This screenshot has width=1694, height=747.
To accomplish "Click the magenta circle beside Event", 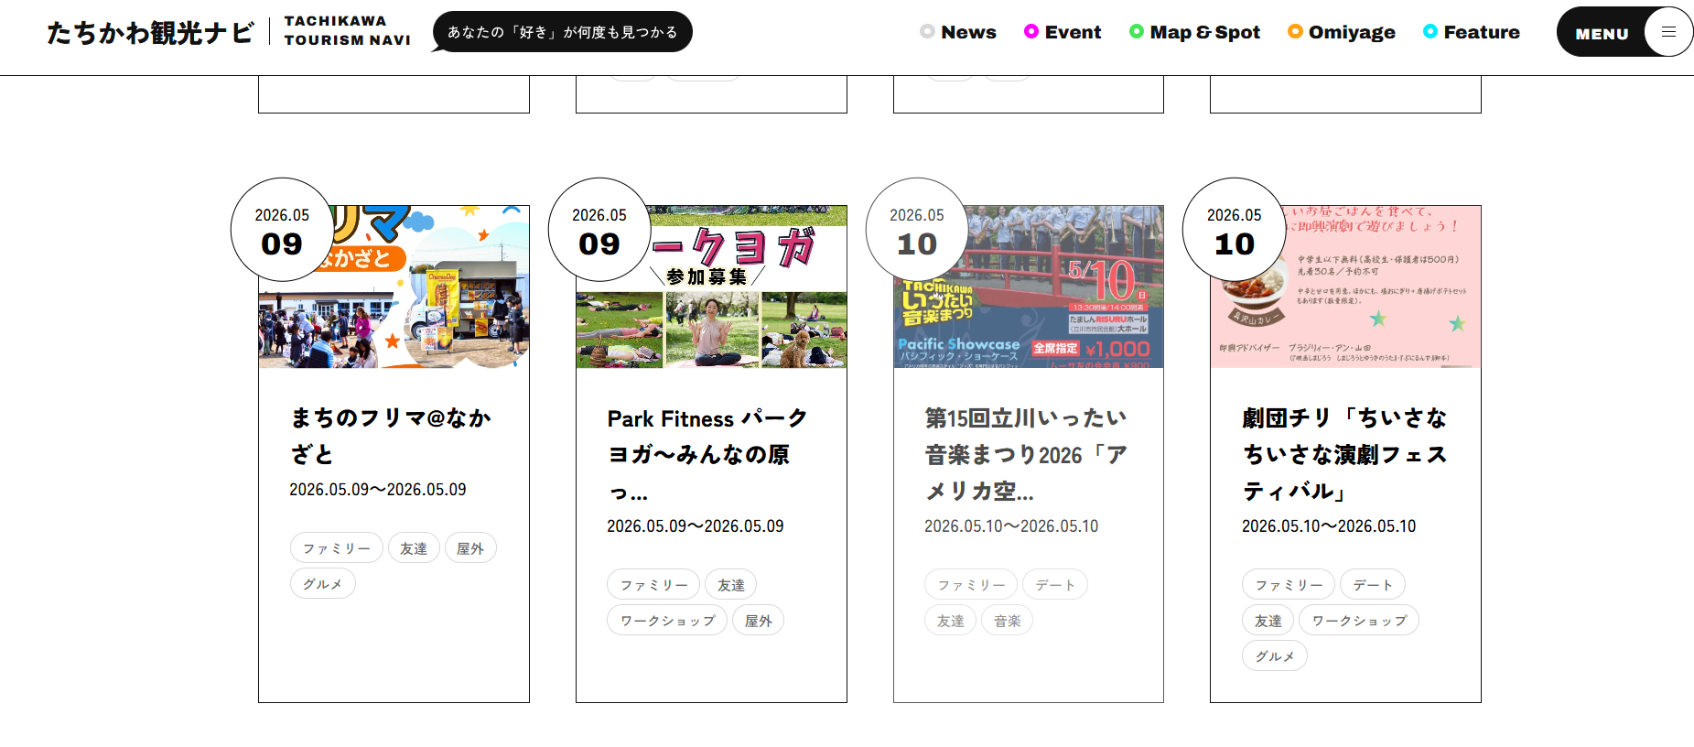I will [x=1031, y=32].
